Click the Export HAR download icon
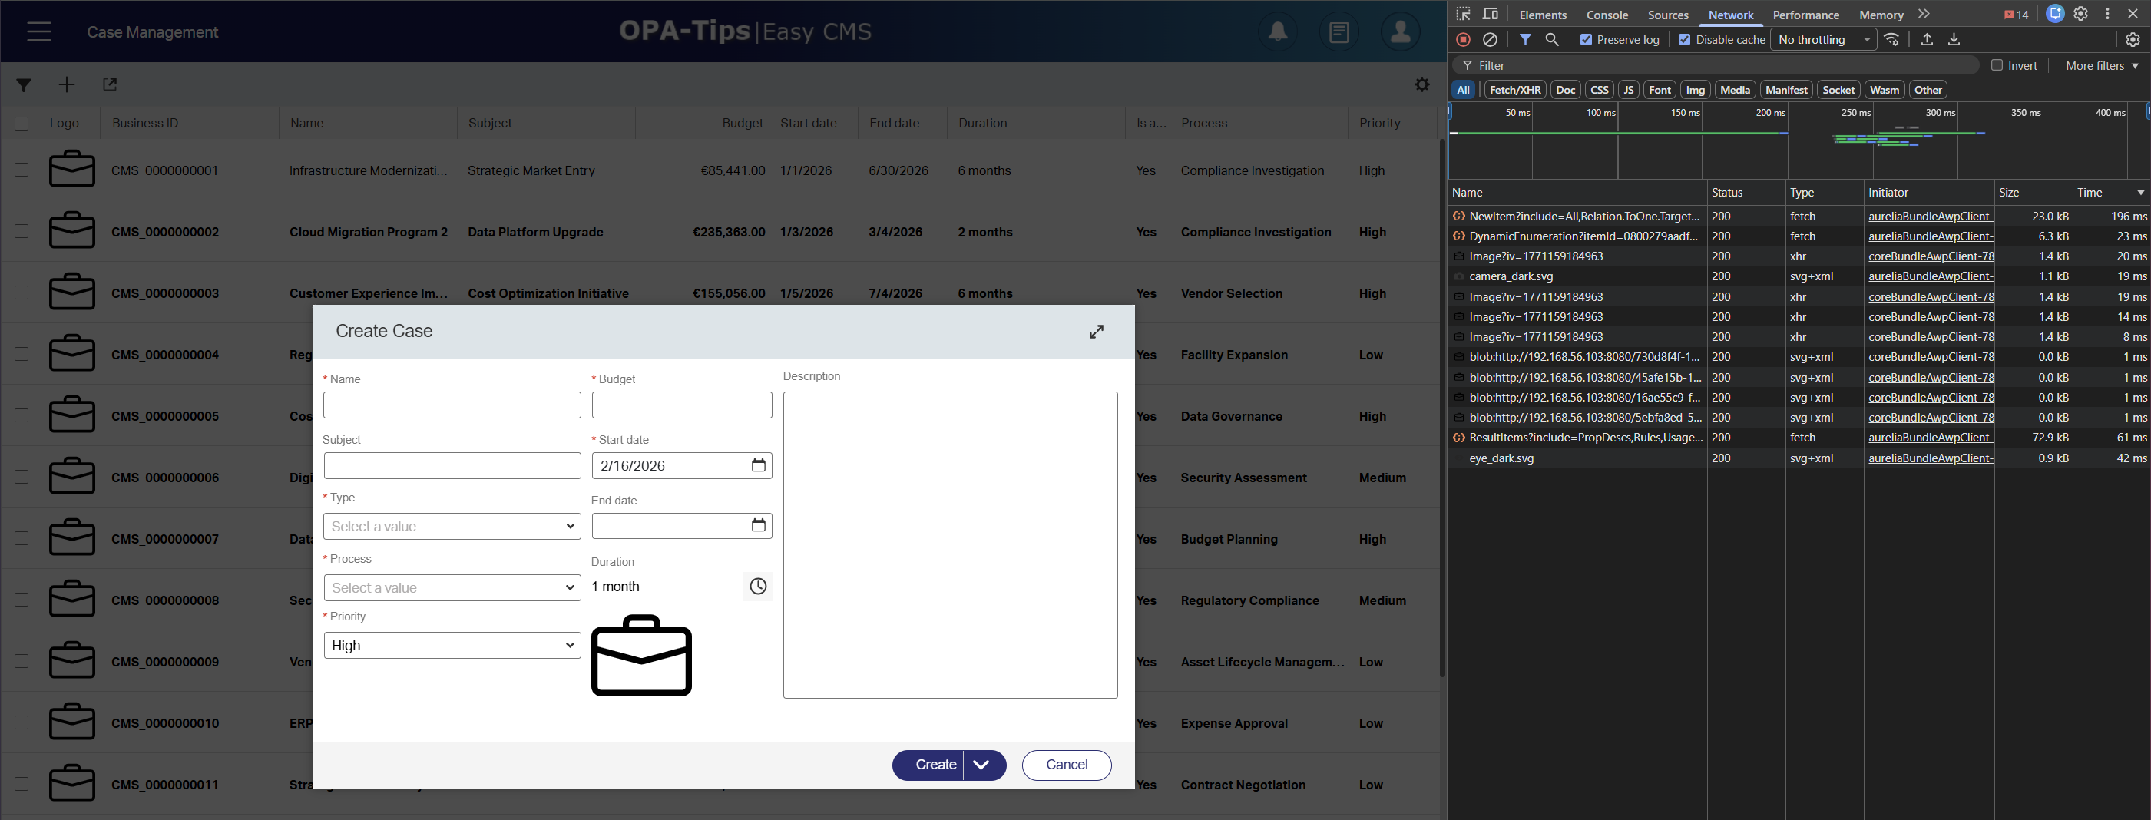Image resolution: width=2151 pixels, height=820 pixels. [x=1954, y=39]
